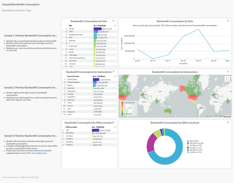Click the 'Philippines' country row
This screenshot has height=183, width=234.
point(89,91)
